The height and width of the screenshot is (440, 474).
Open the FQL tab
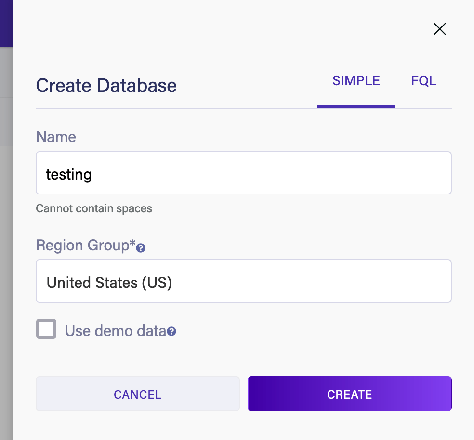[x=423, y=81]
